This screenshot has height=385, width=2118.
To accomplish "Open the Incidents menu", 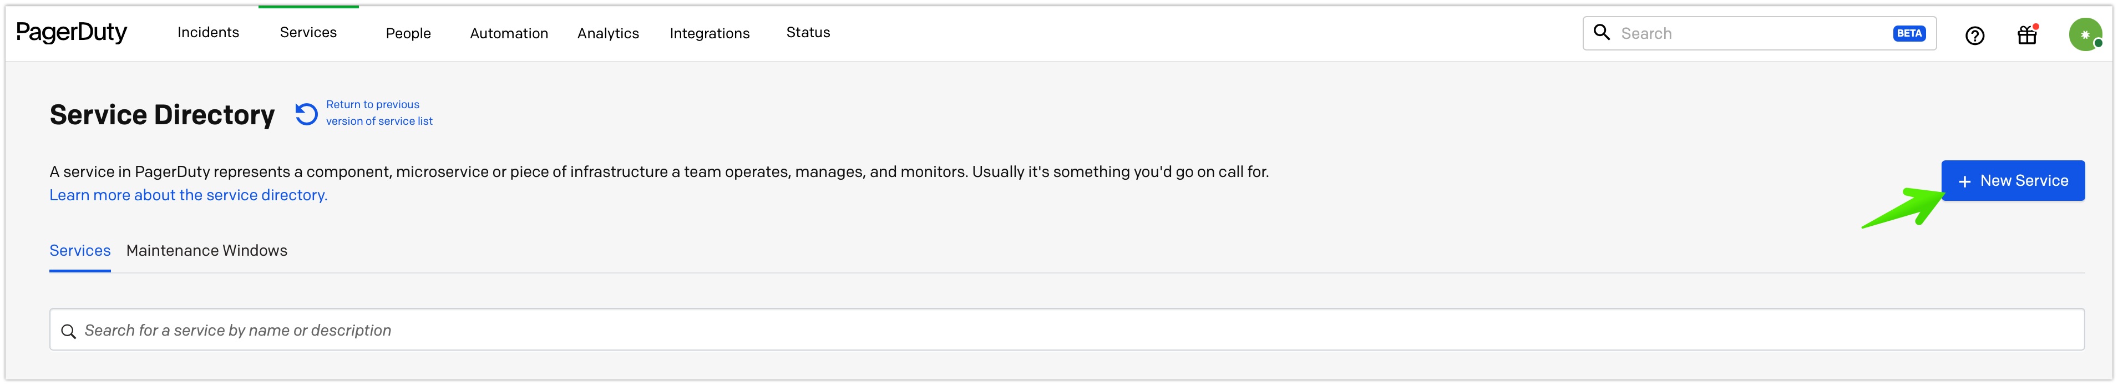I will pos(208,32).
